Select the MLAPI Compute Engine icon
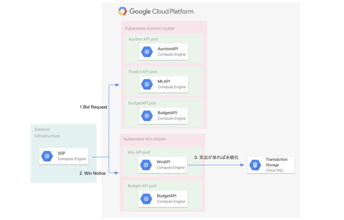344x220 pixels. pyautogui.click(x=147, y=84)
